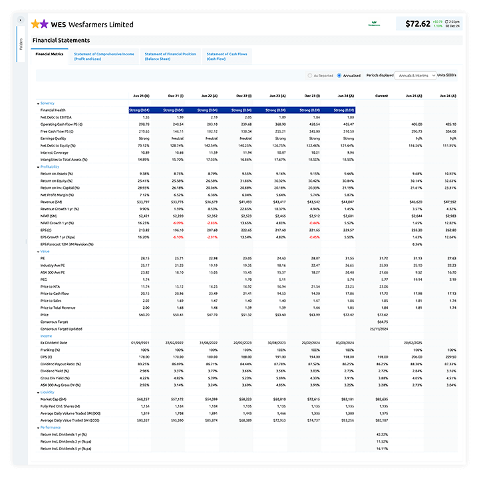479x478 pixels.
Task: Tick the As Reported checkbox
Action: pos(310,76)
